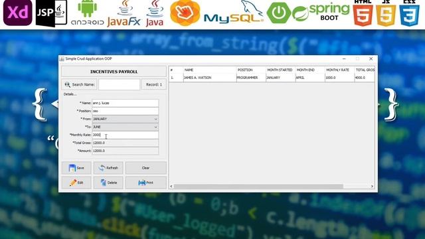This screenshot has width=425, height=239.
Task: Click the Adobe XD logo icon
Action: tap(18, 13)
